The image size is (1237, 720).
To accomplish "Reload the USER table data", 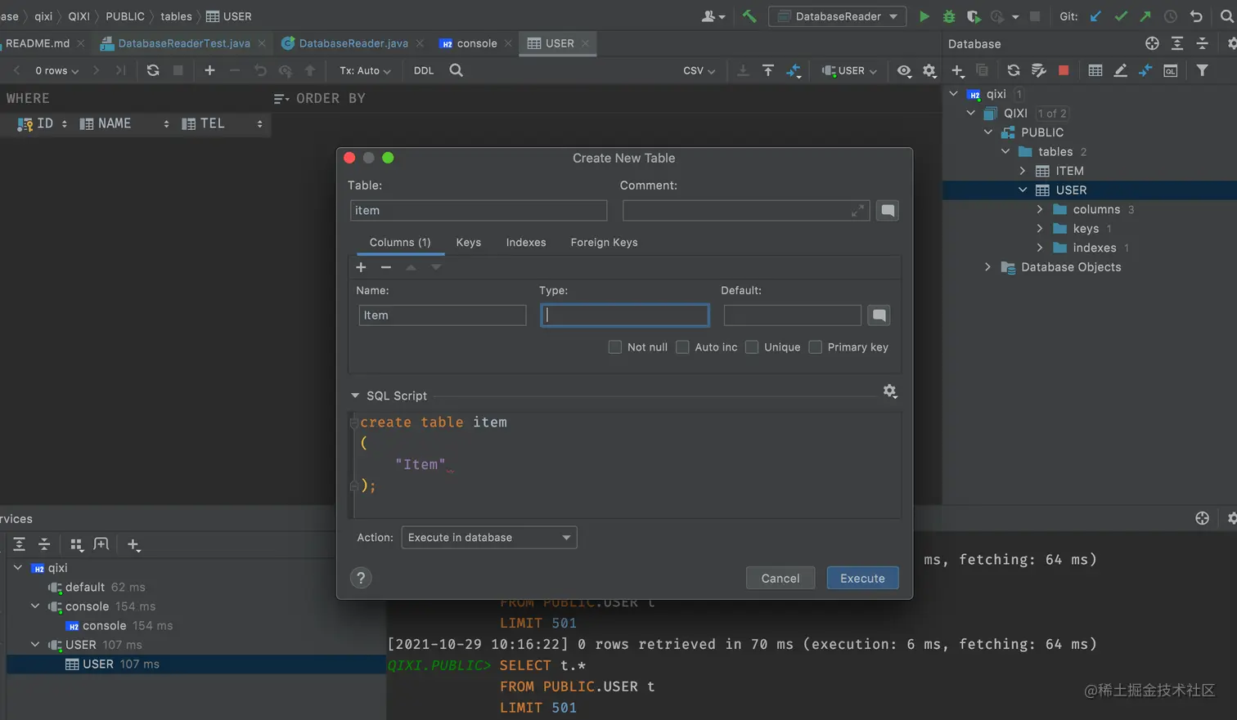I will pyautogui.click(x=153, y=70).
